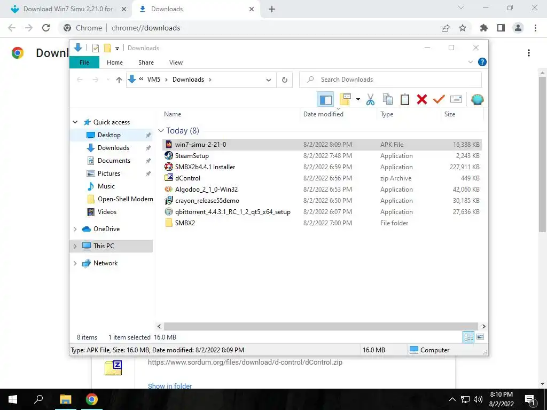This screenshot has height=410, width=547.
Task: Click Properties checkmark icon in title bar
Action: (96, 48)
